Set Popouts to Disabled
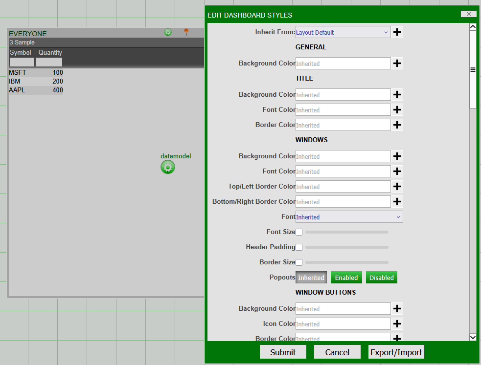 pyautogui.click(x=381, y=278)
